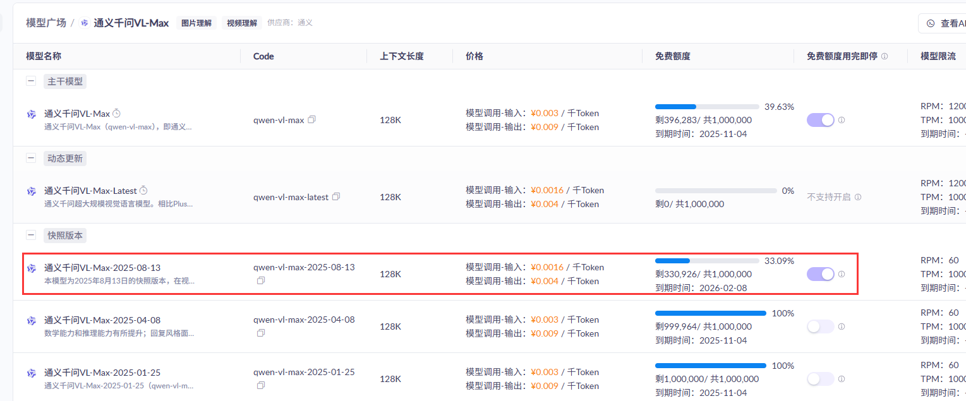966x401 pixels.
Task: Click the 视频理解 tag
Action: click(x=242, y=23)
